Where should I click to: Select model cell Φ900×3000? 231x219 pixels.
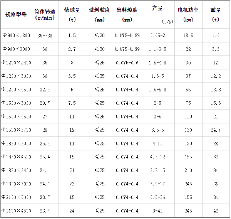point(17,49)
